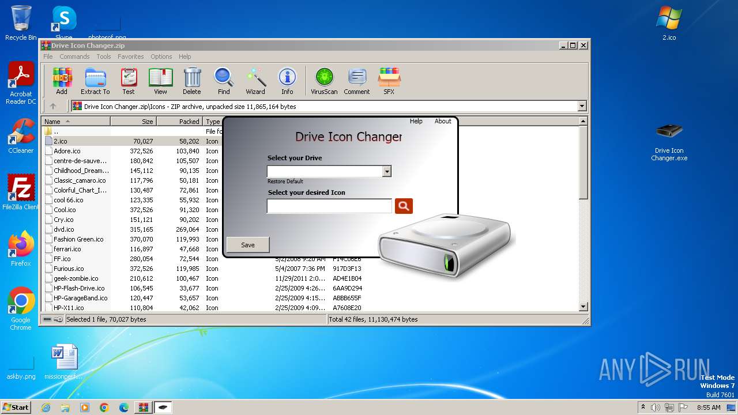
Task: Click the volume icon in system tray
Action: coord(656,408)
